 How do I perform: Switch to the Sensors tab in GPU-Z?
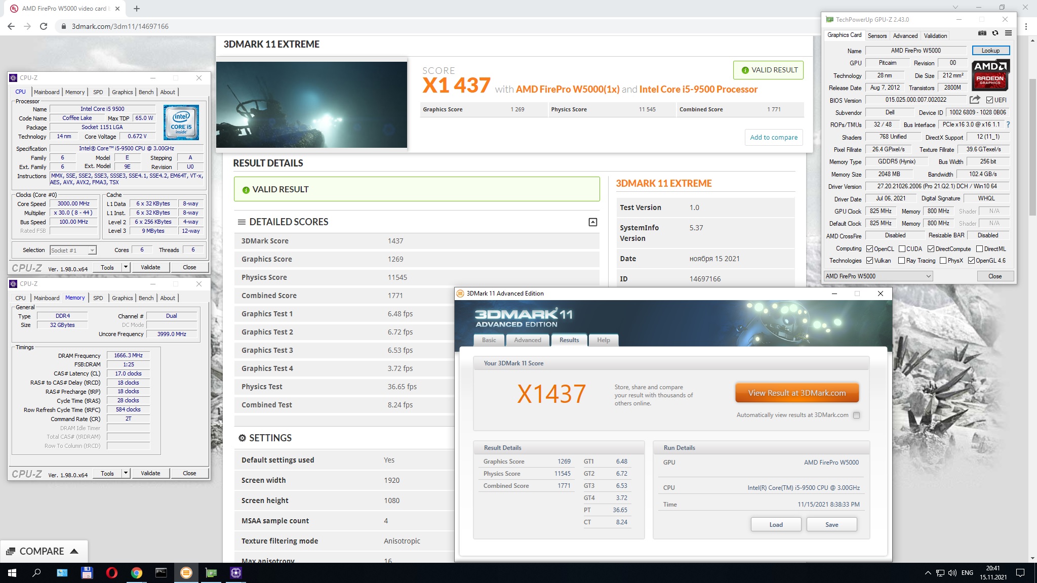[x=877, y=35]
